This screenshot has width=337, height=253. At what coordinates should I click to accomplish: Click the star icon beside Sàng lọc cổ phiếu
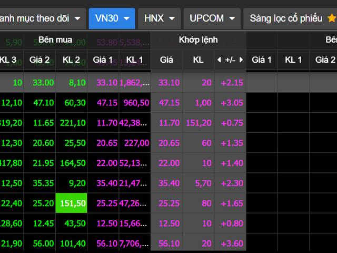(331, 18)
